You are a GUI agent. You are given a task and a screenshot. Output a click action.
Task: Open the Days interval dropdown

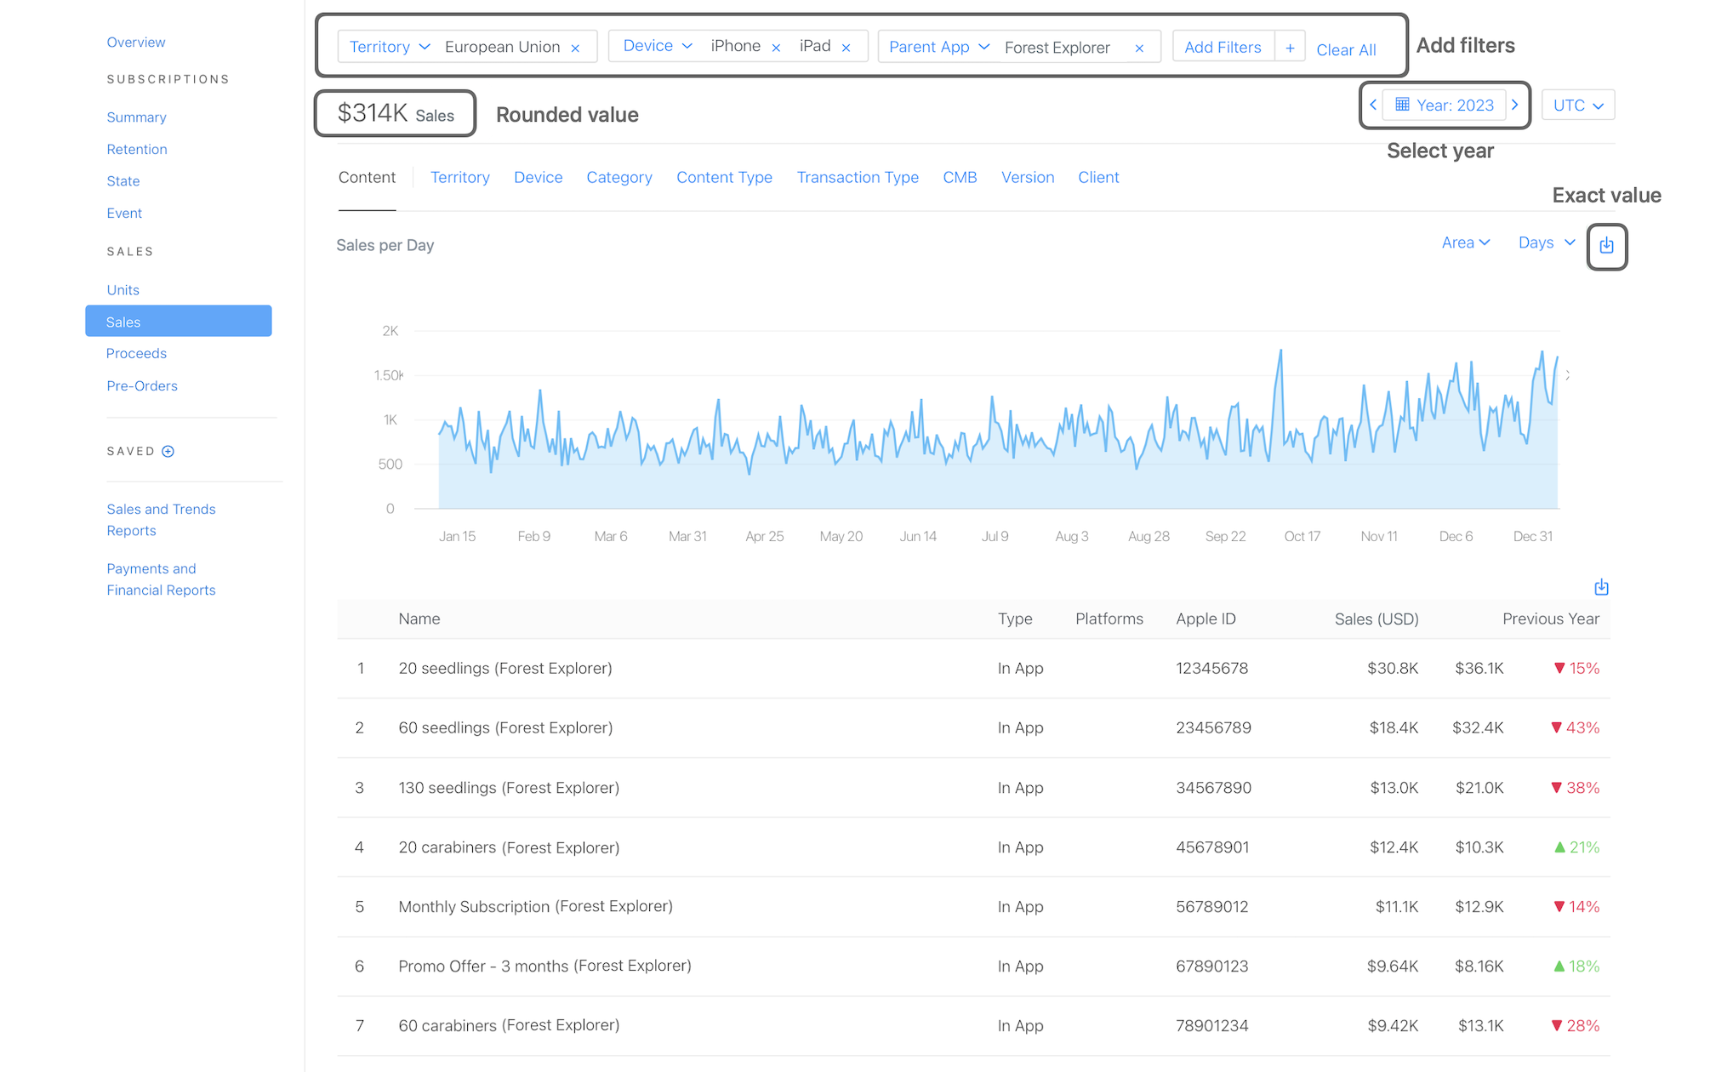(1546, 242)
